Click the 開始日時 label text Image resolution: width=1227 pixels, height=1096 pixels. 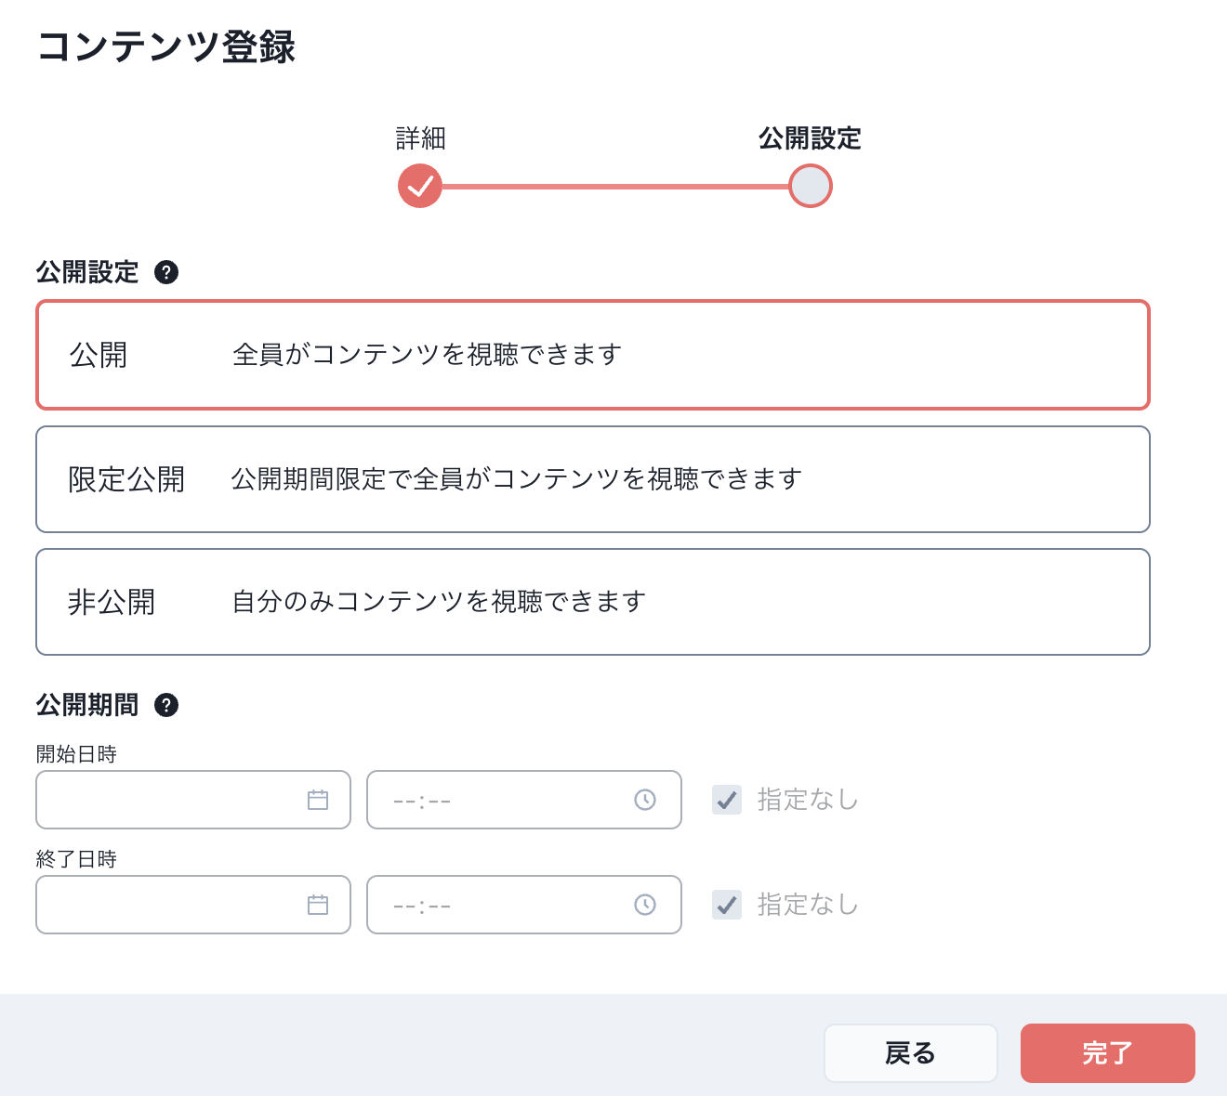(76, 754)
